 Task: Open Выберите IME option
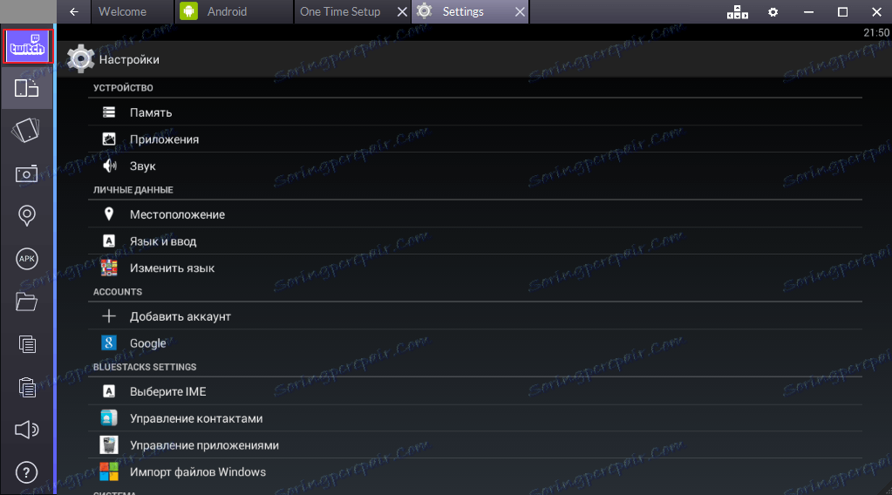pyautogui.click(x=475, y=391)
